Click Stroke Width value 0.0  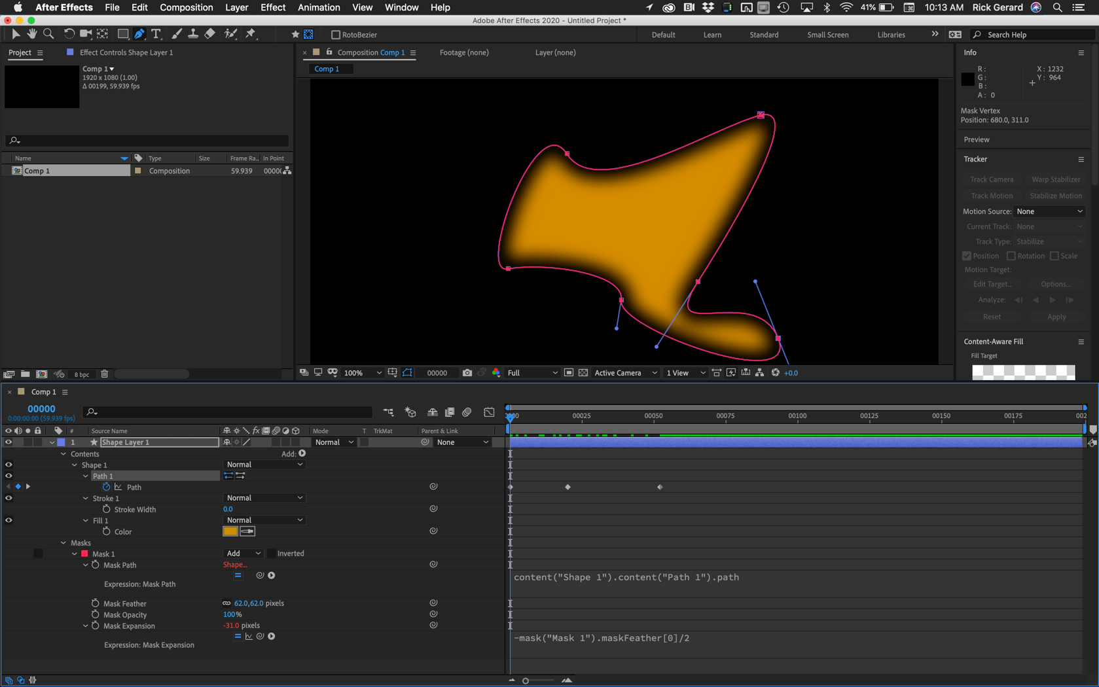coord(228,509)
